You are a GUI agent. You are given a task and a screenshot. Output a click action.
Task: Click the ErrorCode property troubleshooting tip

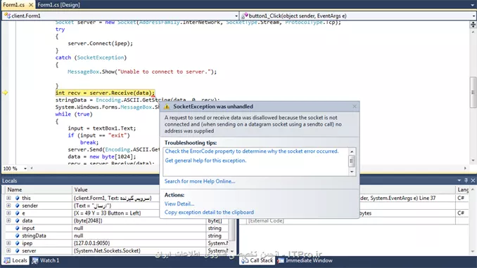click(x=252, y=151)
